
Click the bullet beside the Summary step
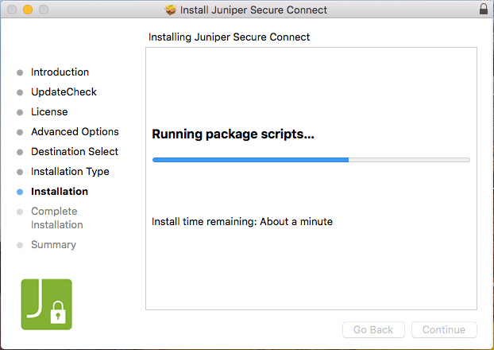(x=20, y=245)
